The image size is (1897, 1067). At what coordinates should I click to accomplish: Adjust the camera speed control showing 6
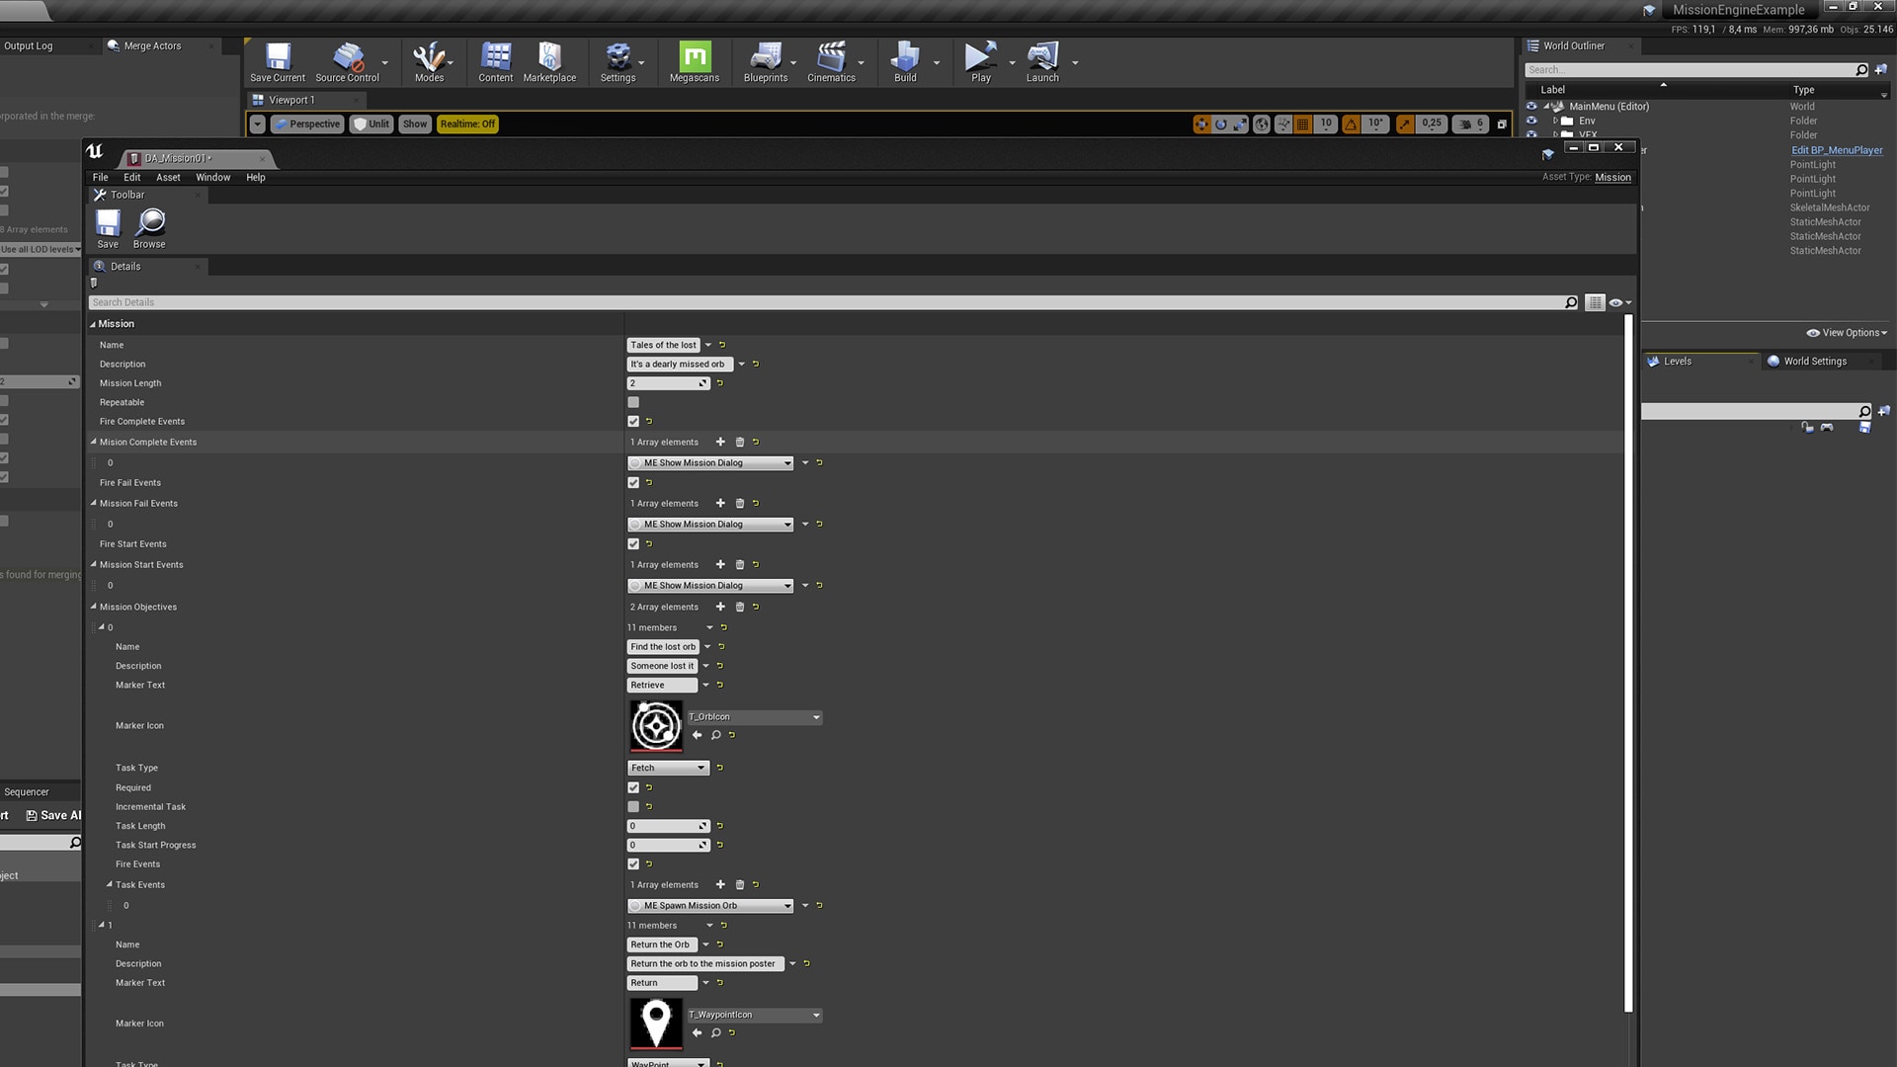(1471, 123)
